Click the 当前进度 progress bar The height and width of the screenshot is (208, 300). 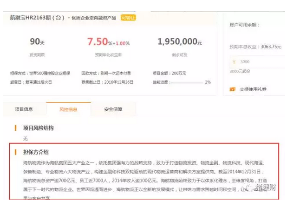click(x=187, y=82)
